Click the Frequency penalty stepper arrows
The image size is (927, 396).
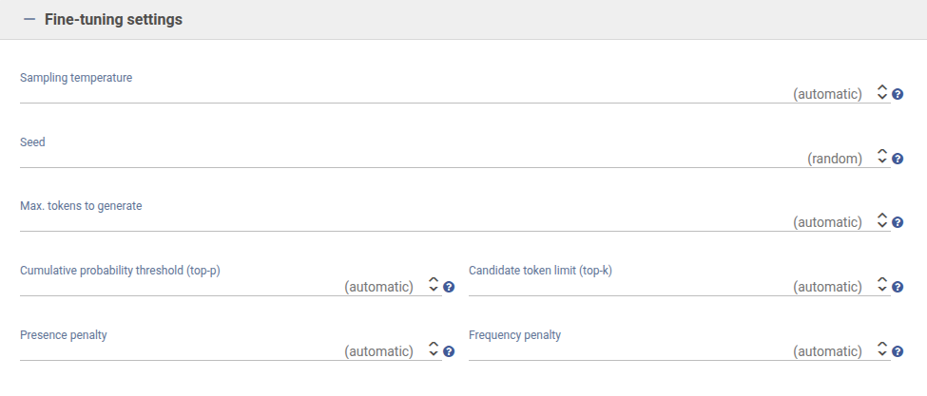tap(882, 349)
